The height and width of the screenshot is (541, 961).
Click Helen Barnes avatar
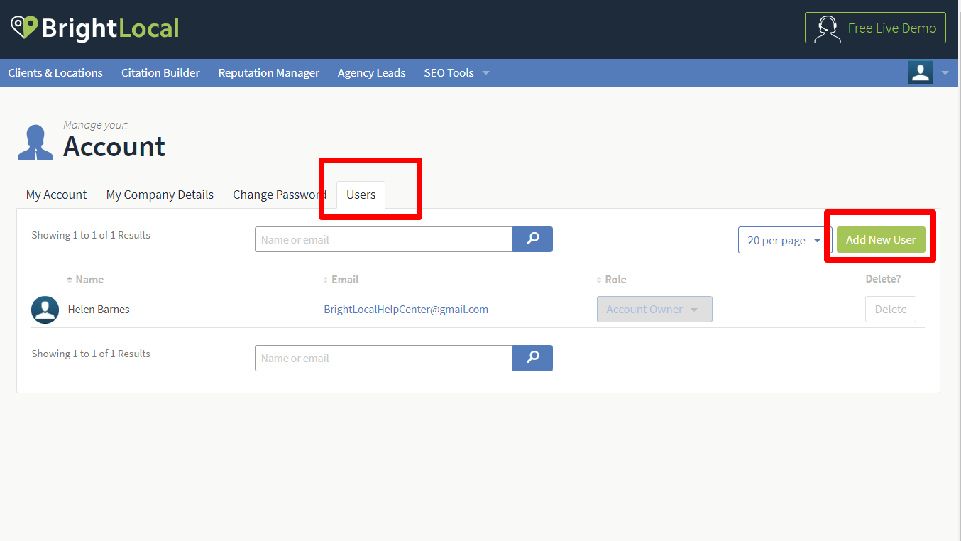pos(45,310)
